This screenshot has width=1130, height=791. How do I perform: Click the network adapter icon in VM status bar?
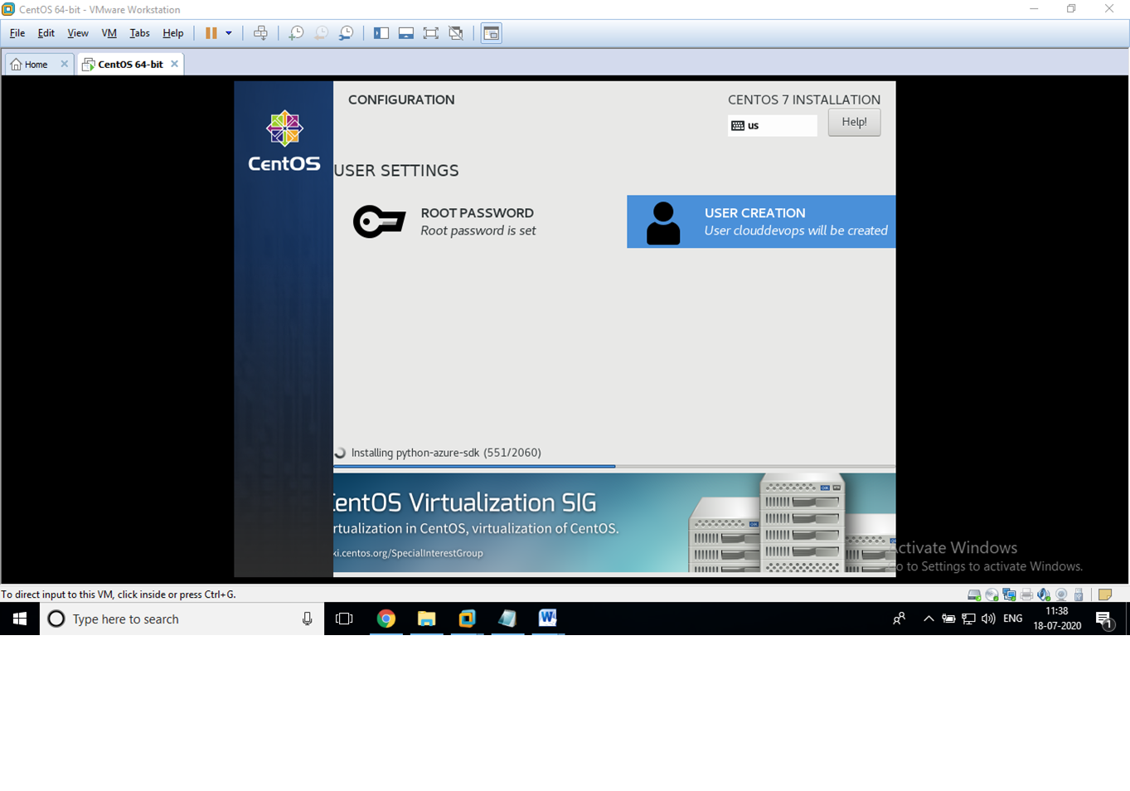1009,594
